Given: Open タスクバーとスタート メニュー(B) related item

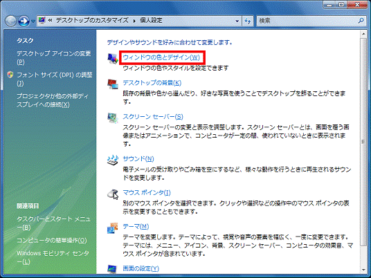Looking at the screenshot, I should pos(53,223).
